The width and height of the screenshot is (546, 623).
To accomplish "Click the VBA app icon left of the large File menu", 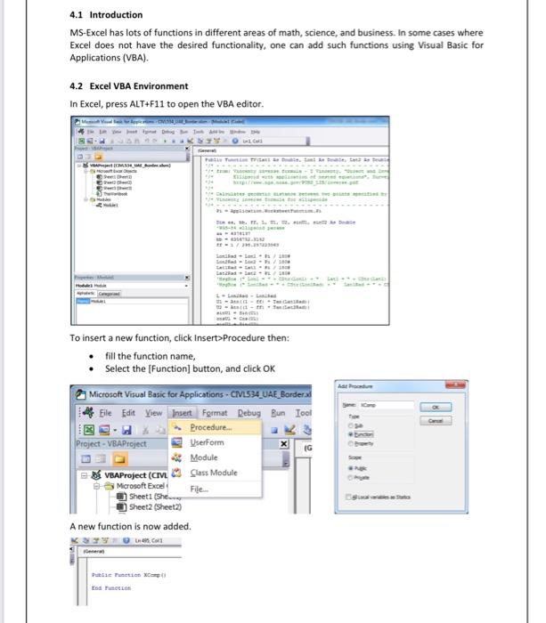I will coord(88,412).
